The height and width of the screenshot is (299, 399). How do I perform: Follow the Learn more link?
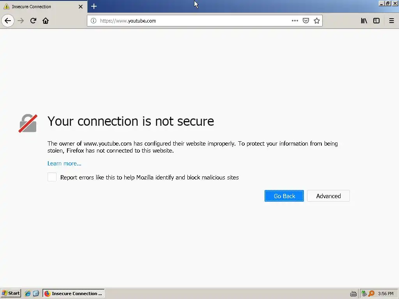click(x=64, y=164)
